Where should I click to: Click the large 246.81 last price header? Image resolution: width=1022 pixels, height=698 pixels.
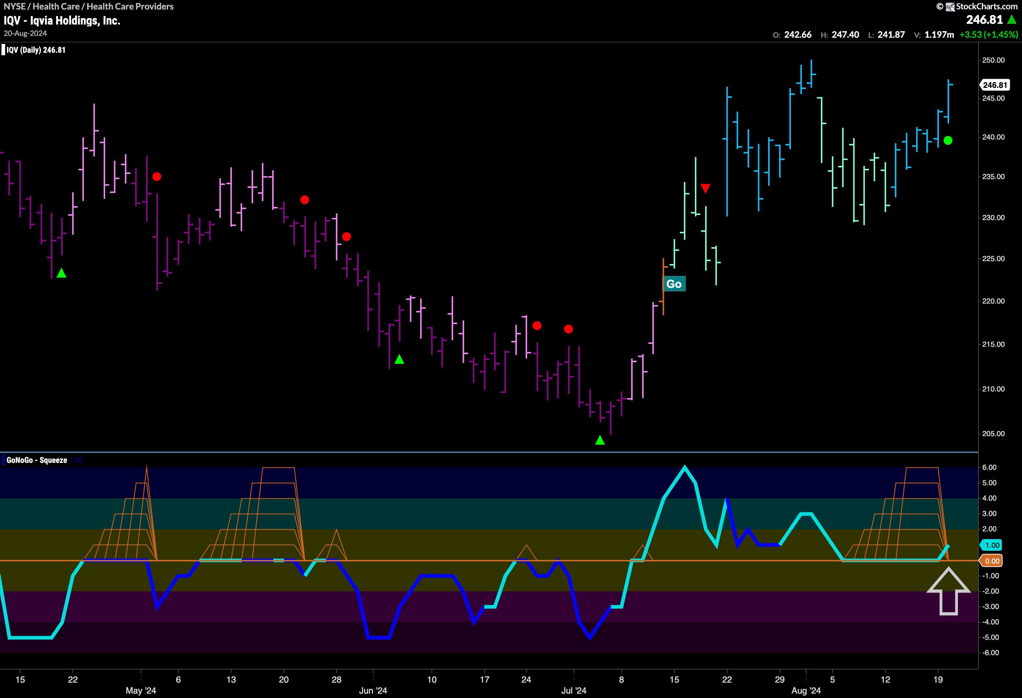point(985,20)
